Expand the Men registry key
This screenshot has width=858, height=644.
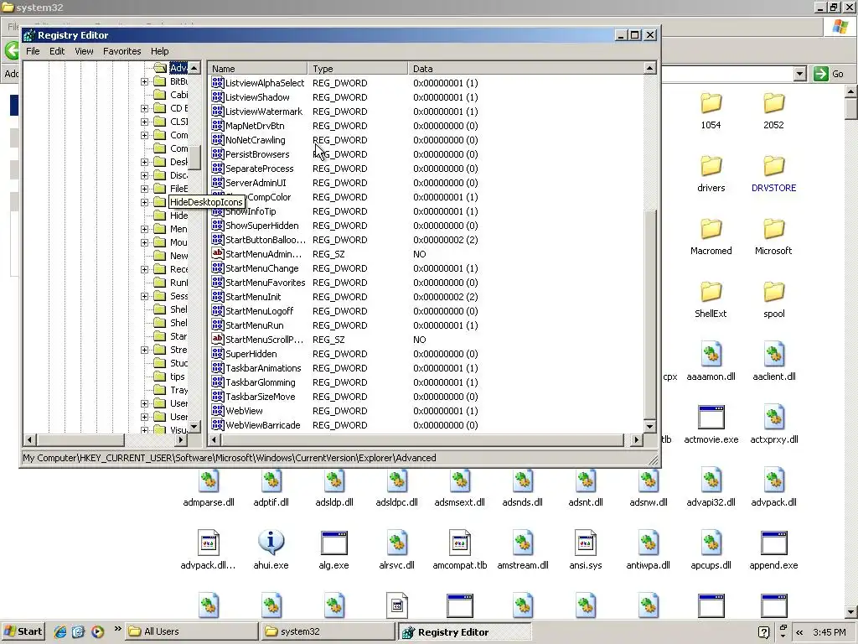(144, 229)
